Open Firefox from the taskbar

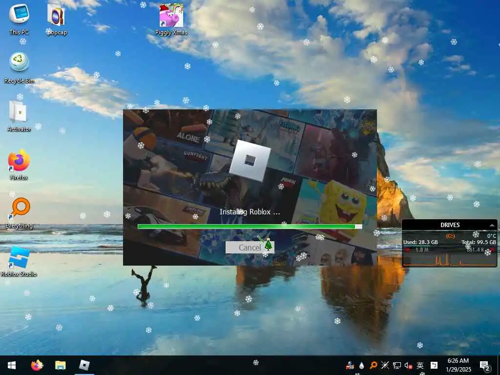click(x=37, y=365)
